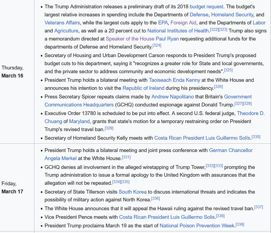Open reference 328 on GCHQ claim

pos(247,103)
